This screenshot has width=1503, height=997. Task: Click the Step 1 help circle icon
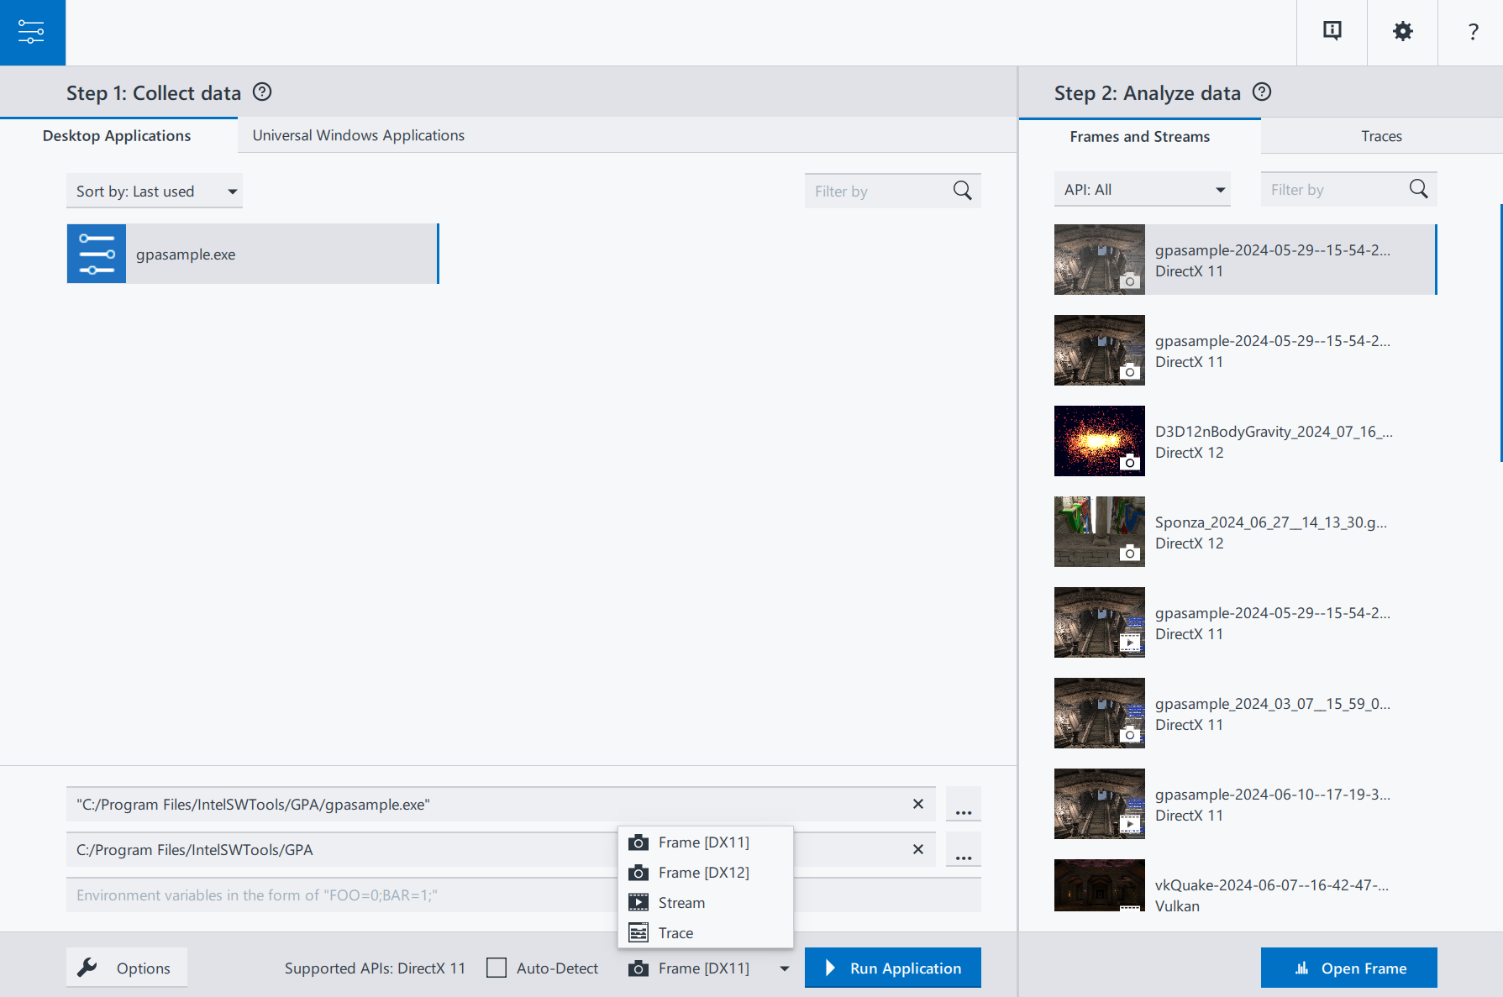click(262, 92)
